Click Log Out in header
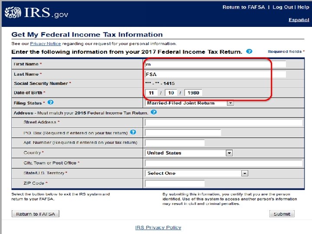 pyautogui.click(x=283, y=7)
